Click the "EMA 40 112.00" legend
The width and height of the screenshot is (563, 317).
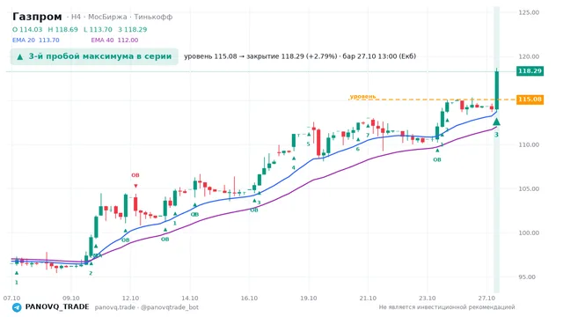click(x=114, y=40)
